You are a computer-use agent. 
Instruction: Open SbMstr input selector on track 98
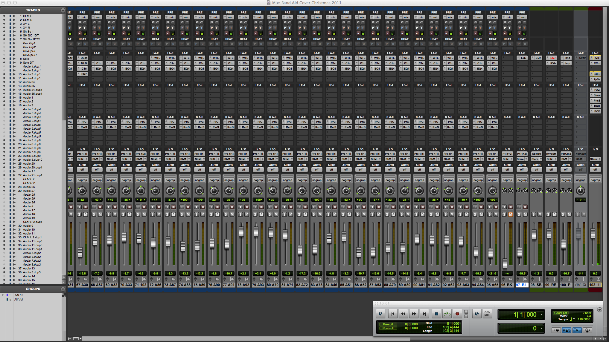tap(537, 154)
